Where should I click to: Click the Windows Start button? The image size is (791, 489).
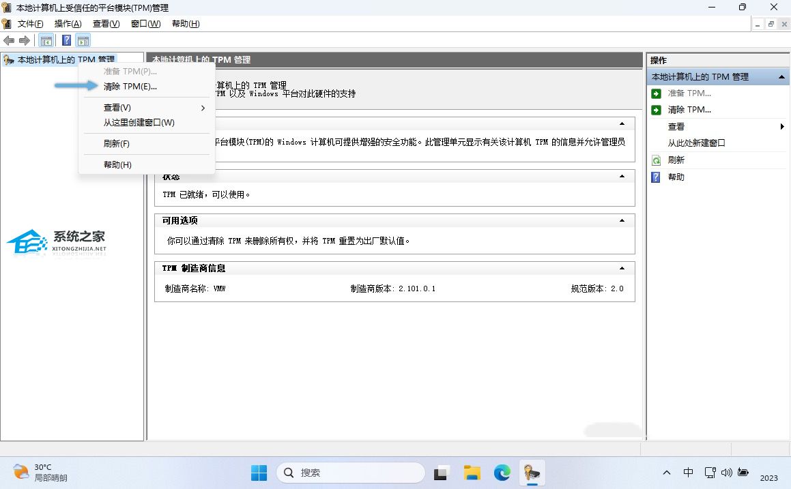click(x=258, y=472)
